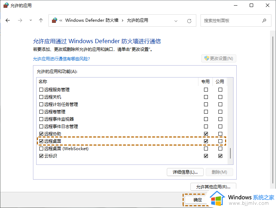Image resolution: width=276 pixels, height=208 pixels.
Task: Click the 公用 column header
Action: click(x=220, y=82)
